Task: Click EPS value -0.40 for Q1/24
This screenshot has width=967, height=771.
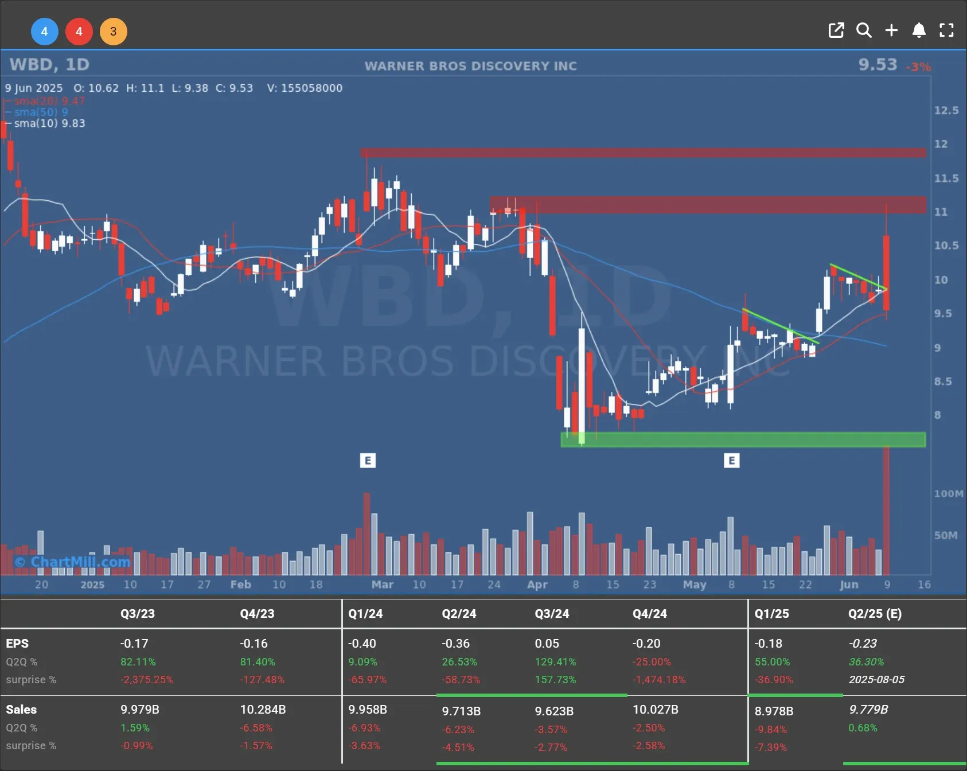Action: pos(362,644)
